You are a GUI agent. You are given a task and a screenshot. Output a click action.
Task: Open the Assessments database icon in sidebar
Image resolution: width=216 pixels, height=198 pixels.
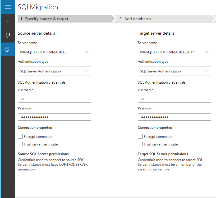point(8,35)
